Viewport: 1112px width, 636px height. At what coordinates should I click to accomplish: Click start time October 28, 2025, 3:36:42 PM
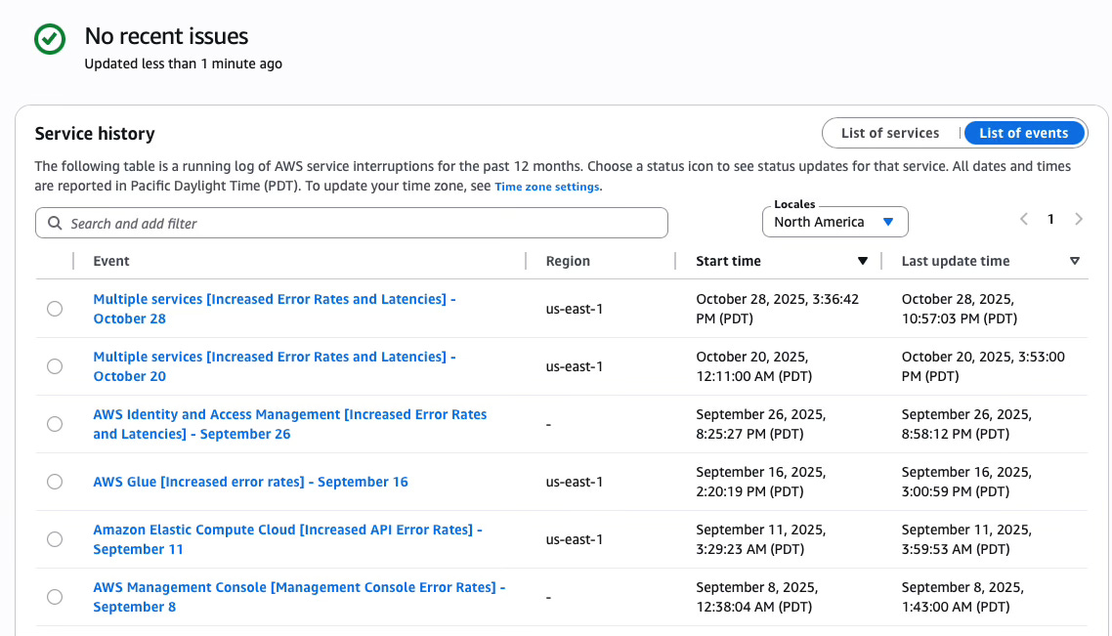(x=777, y=309)
